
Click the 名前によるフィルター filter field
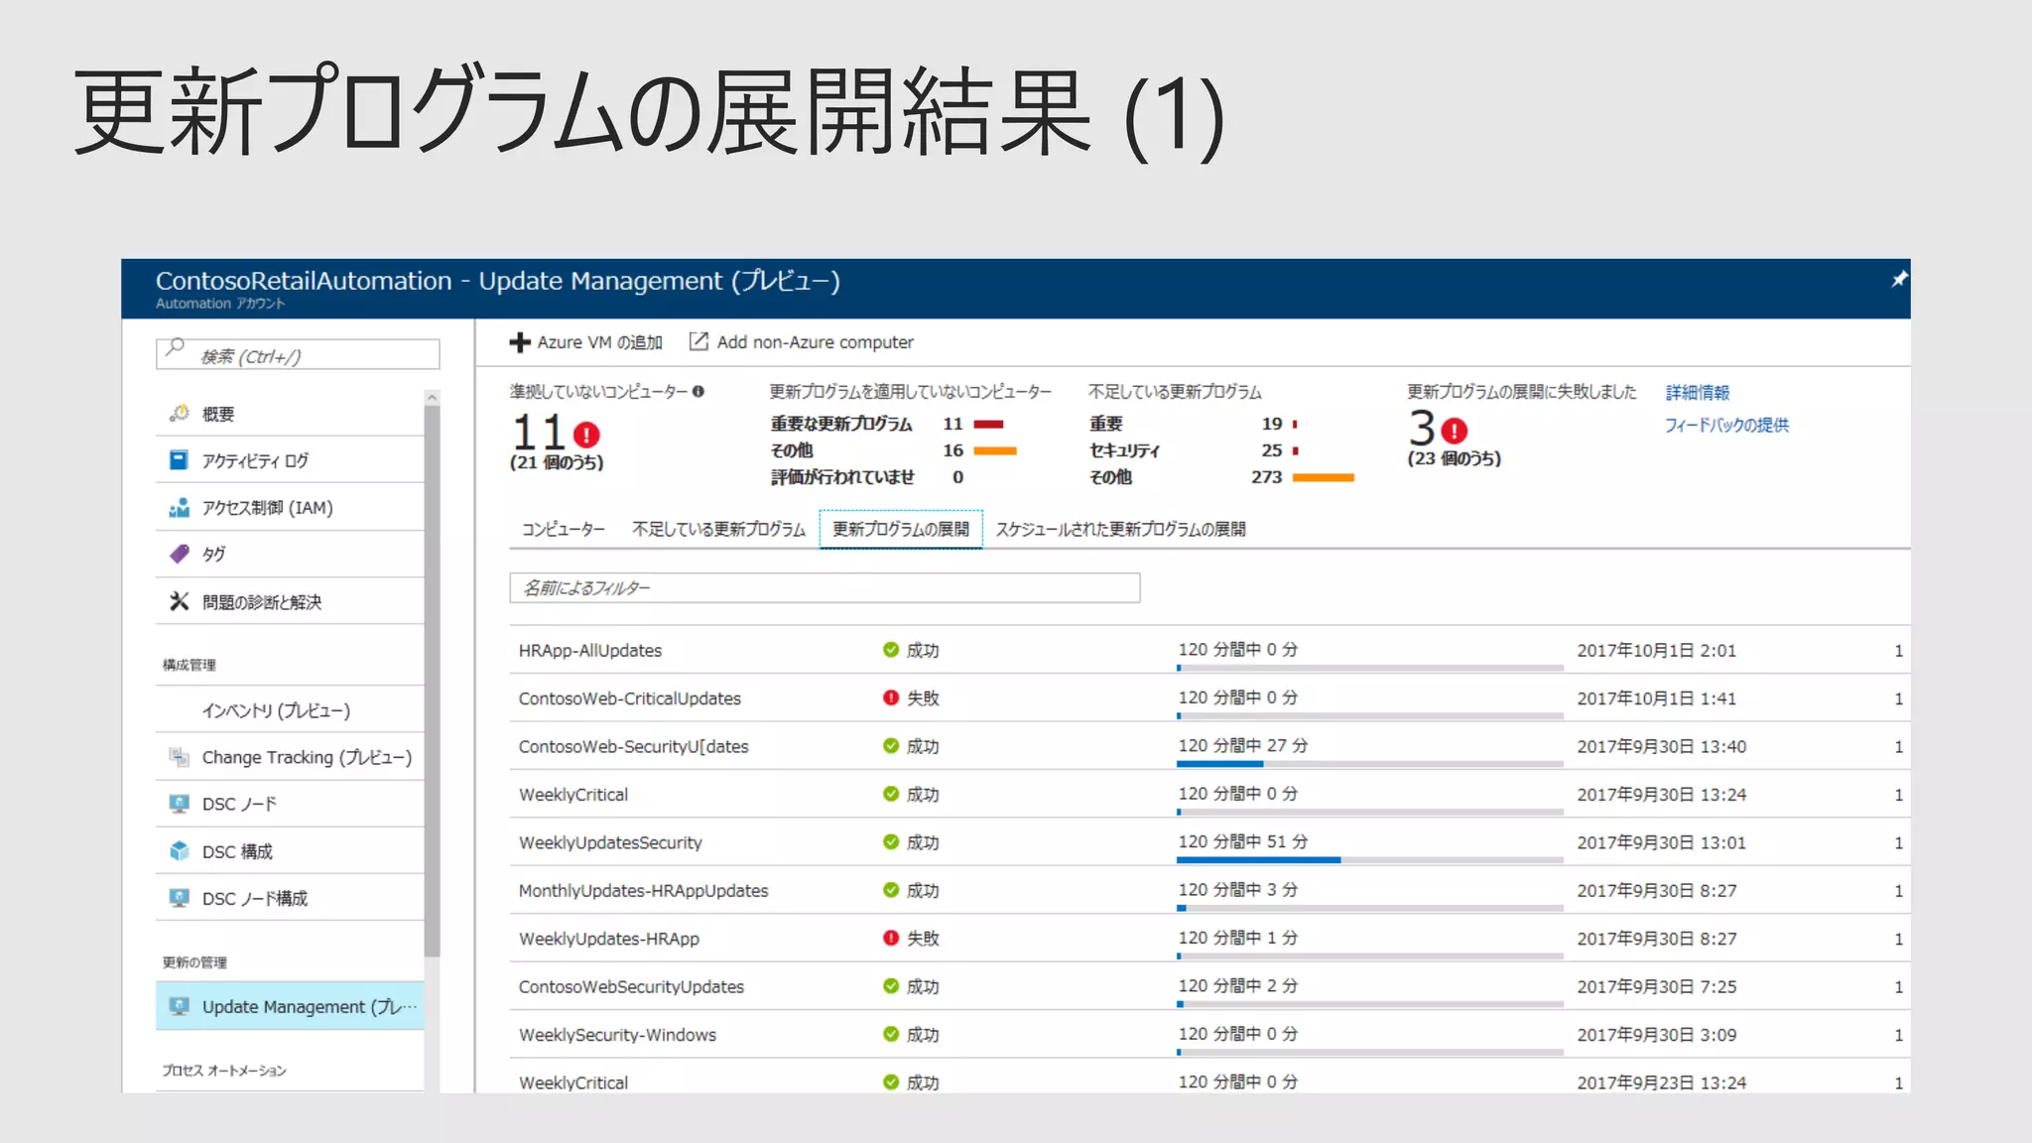[x=824, y=588]
